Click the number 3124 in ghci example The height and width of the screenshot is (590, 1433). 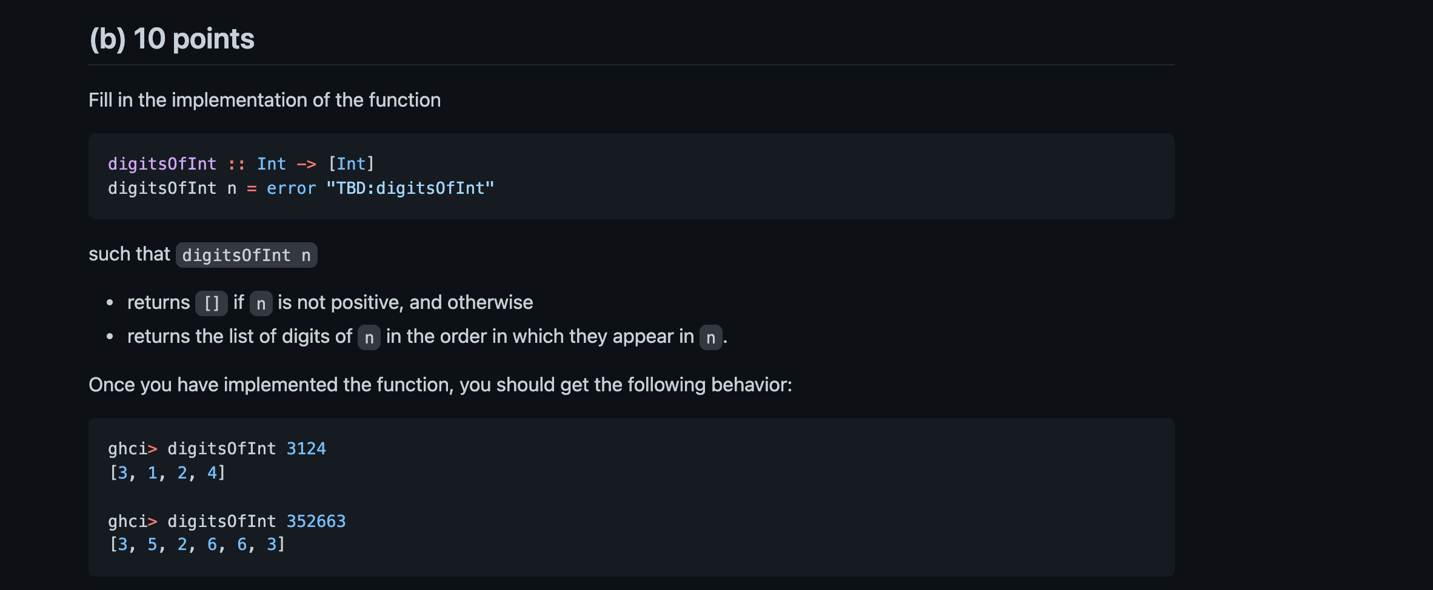tap(306, 449)
